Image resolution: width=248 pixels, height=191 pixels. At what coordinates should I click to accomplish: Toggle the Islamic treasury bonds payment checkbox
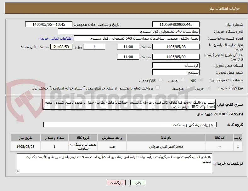click(x=158, y=88)
